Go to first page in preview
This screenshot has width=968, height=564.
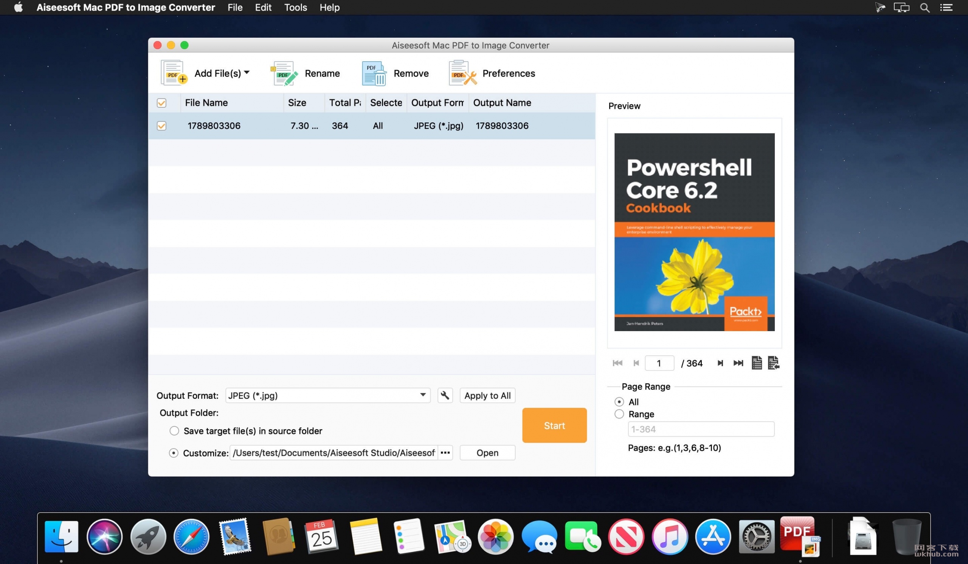617,363
